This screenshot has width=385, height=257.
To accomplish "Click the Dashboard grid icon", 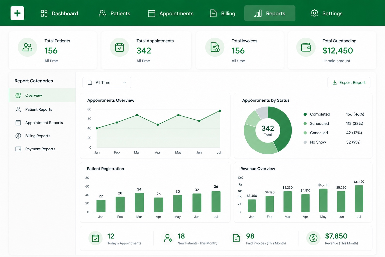I will coord(44,13).
